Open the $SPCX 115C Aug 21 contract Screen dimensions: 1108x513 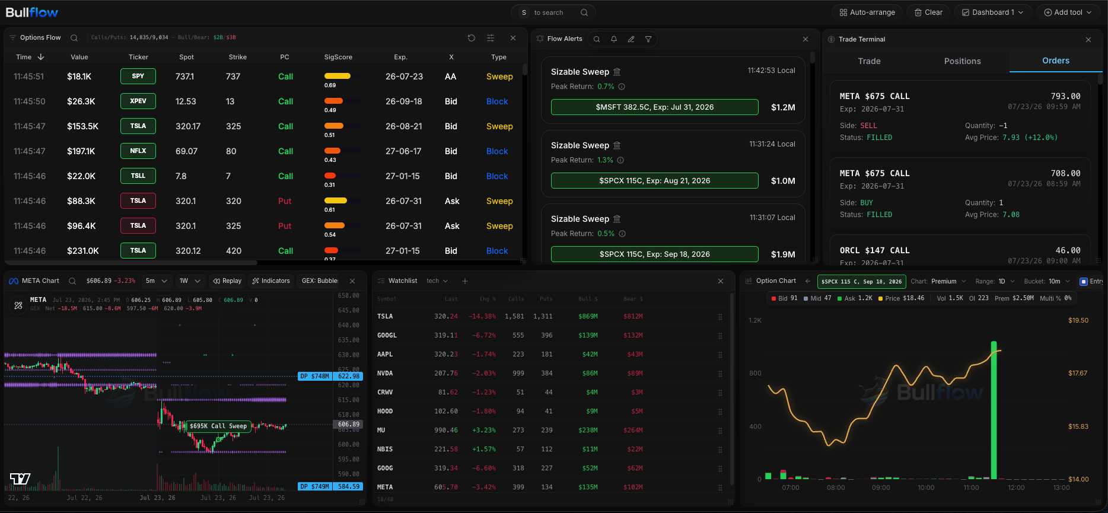[x=654, y=181]
